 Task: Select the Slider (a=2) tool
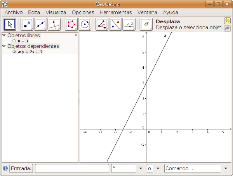(x=129, y=24)
